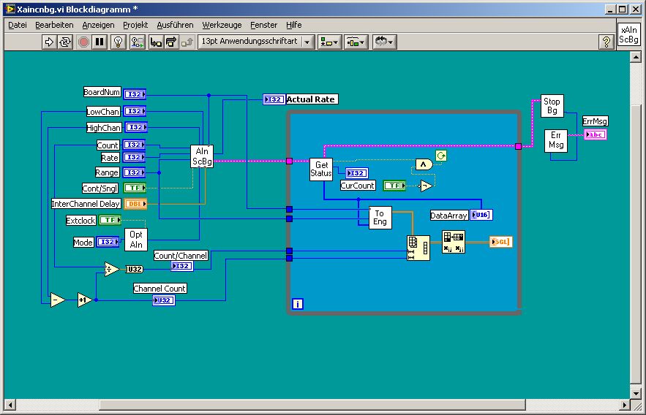Click the Run arrow button

coord(50,42)
